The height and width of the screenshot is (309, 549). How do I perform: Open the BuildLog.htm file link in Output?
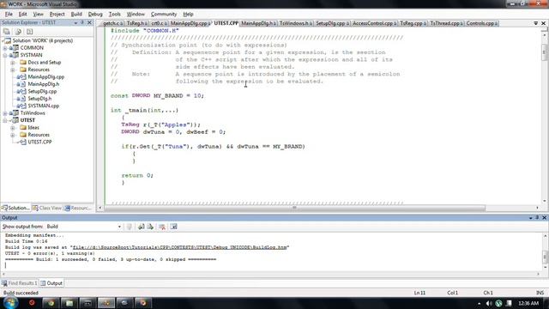click(179, 247)
